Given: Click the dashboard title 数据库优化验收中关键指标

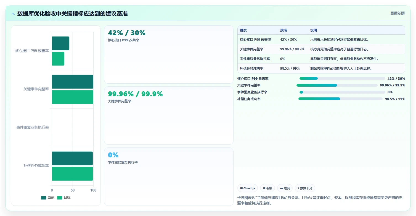Looking at the screenshot, I should pos(72,14).
